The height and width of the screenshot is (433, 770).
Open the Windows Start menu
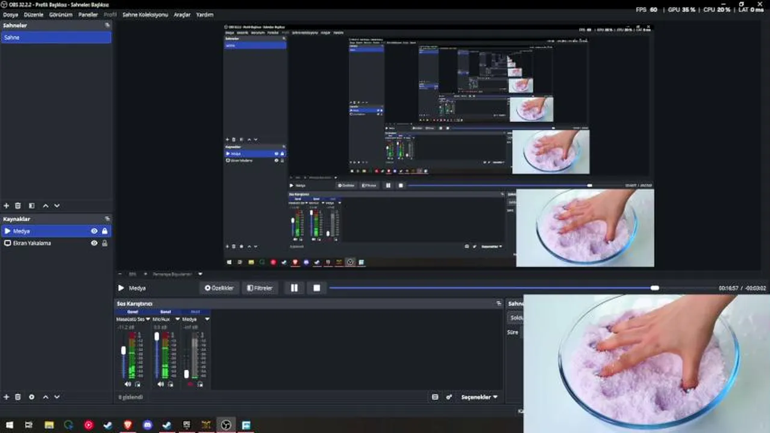pyautogui.click(x=9, y=425)
